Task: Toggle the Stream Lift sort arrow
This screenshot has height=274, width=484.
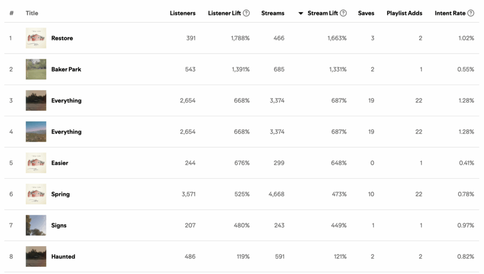Action: (301, 13)
